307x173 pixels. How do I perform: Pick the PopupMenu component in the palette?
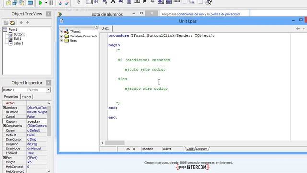tap(105, 2)
